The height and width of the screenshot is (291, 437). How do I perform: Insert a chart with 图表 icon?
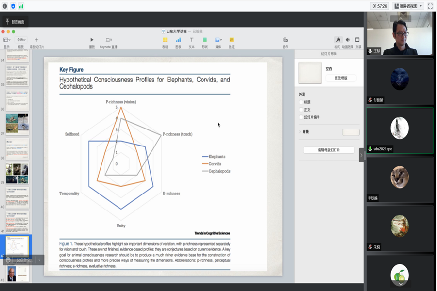(178, 40)
